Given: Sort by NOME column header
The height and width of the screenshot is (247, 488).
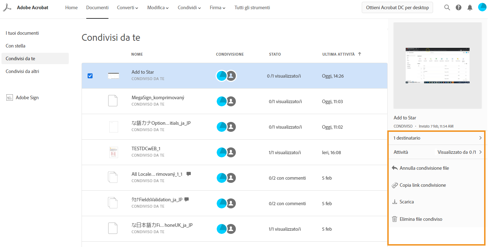Looking at the screenshot, I should [x=137, y=54].
